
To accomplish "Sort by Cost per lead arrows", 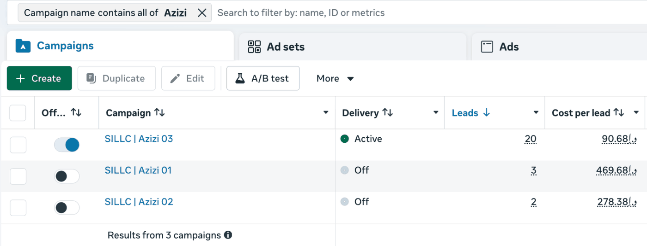I will 619,113.
